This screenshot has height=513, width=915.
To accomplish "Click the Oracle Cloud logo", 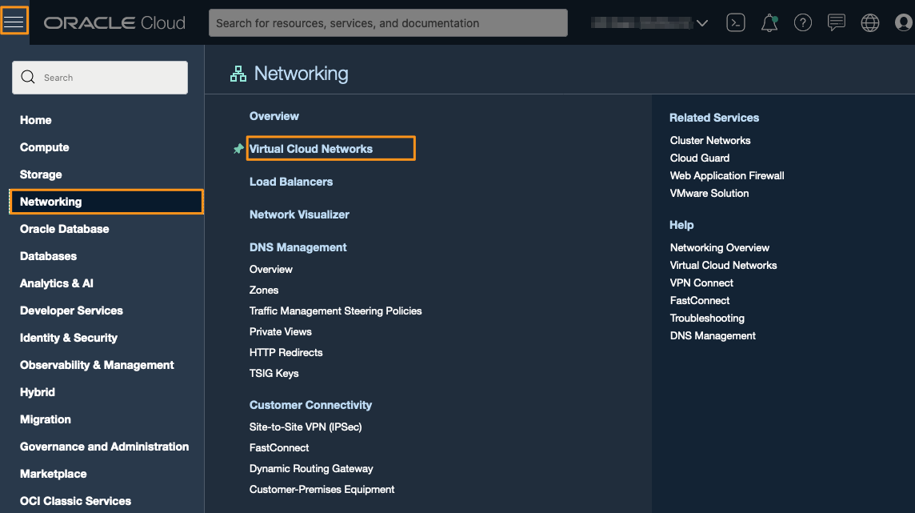I will (x=114, y=22).
